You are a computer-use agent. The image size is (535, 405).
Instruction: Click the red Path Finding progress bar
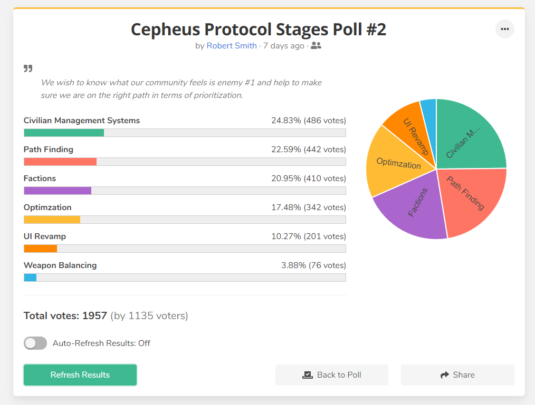coord(60,162)
